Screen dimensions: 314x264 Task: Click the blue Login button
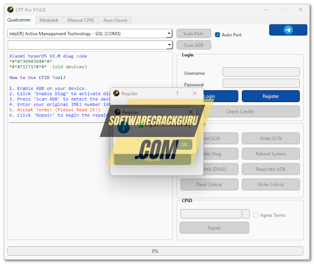pyautogui.click(x=221, y=96)
